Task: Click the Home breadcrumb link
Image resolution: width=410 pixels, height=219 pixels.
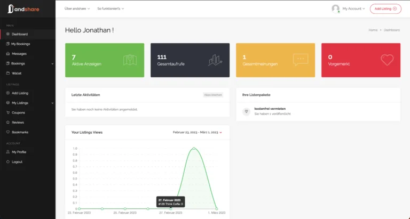Action: (x=373, y=30)
